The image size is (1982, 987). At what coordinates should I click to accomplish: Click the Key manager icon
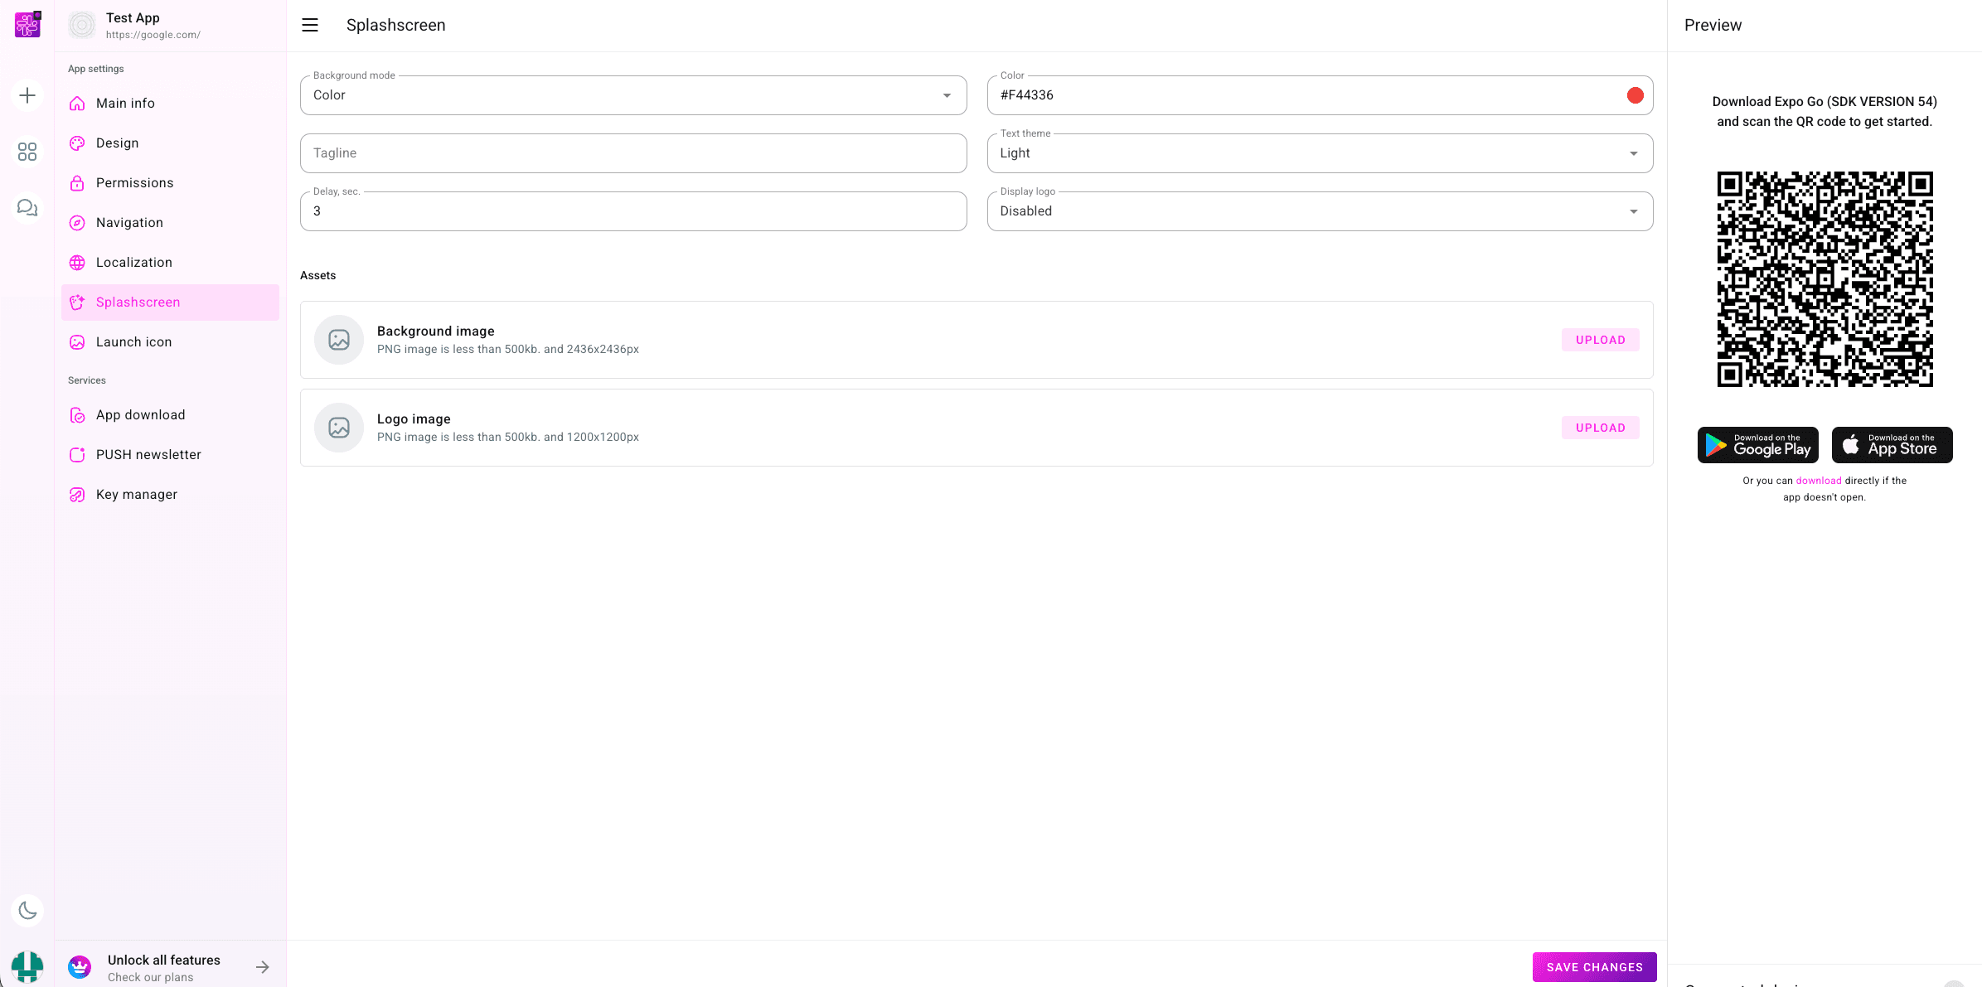pyautogui.click(x=77, y=495)
